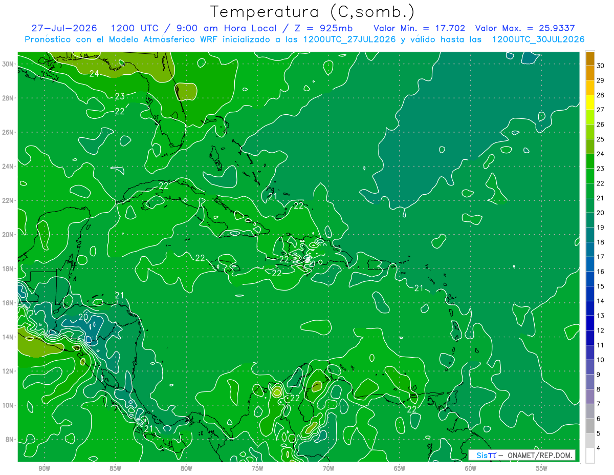Screen dimensions: 614x475
Task: Click the color bar label '12'
Action: point(601,330)
